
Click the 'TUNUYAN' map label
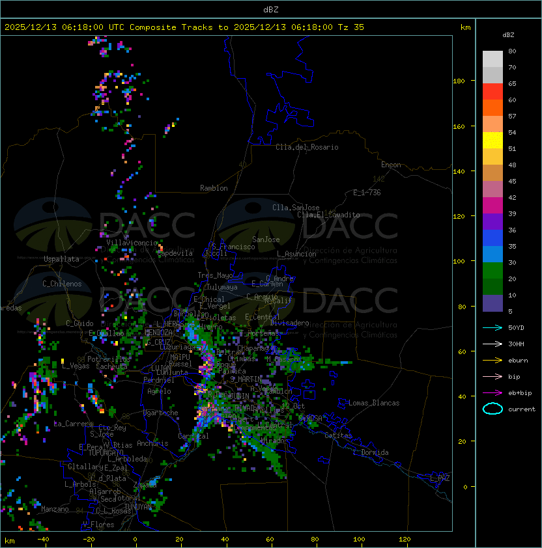coord(138,506)
